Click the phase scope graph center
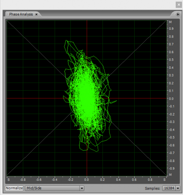 point(87,98)
